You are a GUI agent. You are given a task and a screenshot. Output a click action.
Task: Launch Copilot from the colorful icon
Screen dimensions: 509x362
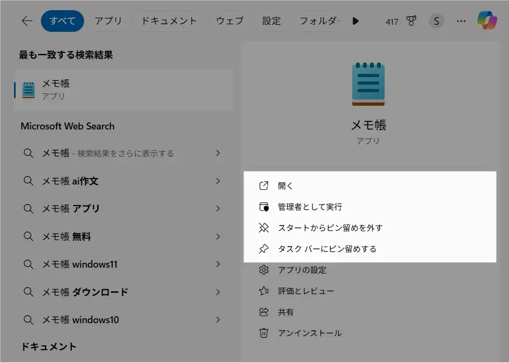(487, 20)
